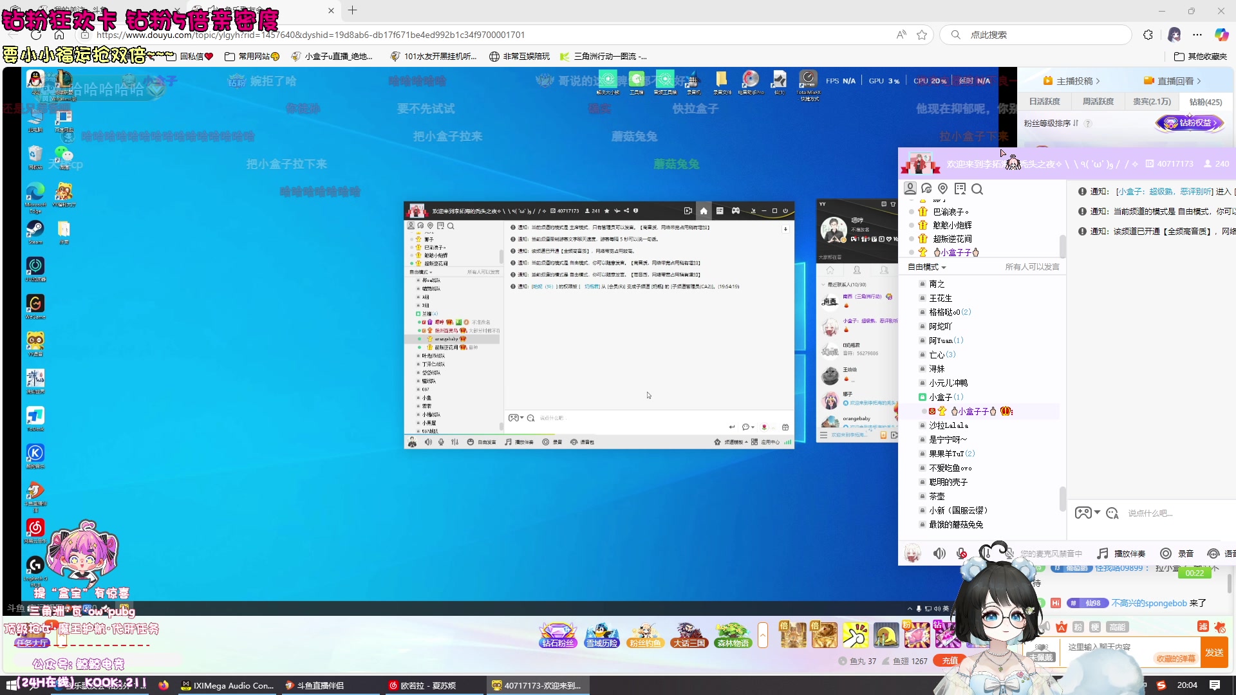
Task: Select the 沙拉Lalala channel
Action: click(948, 425)
